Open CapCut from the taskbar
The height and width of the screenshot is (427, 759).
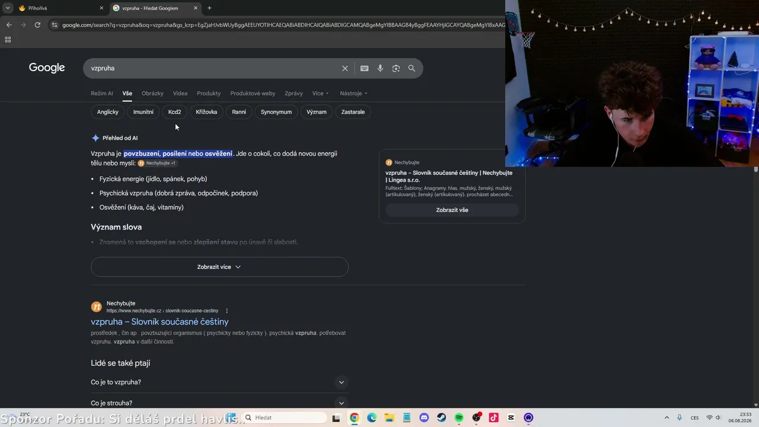coord(511,418)
